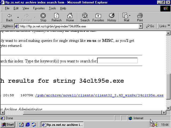Print the page using Print button

140,17
